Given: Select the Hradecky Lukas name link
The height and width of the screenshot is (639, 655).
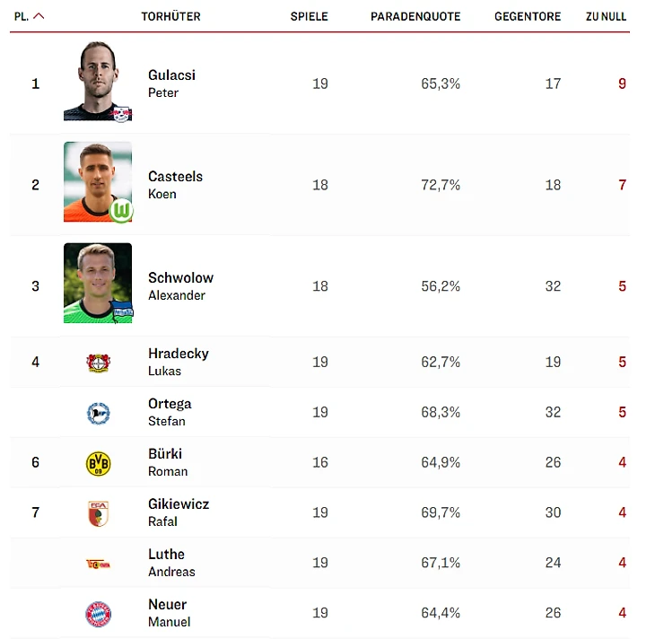Looking at the screenshot, I should [178, 362].
